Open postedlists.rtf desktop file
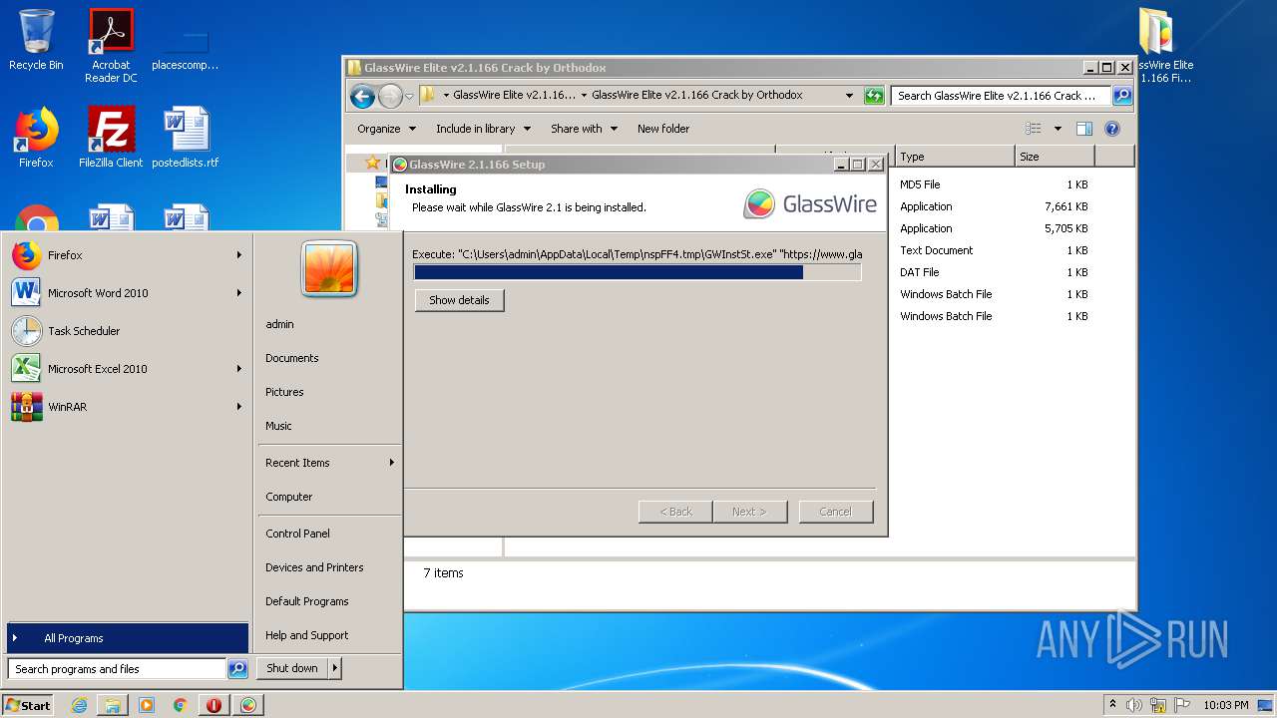Viewport: 1277px width, 718px height. (x=186, y=139)
